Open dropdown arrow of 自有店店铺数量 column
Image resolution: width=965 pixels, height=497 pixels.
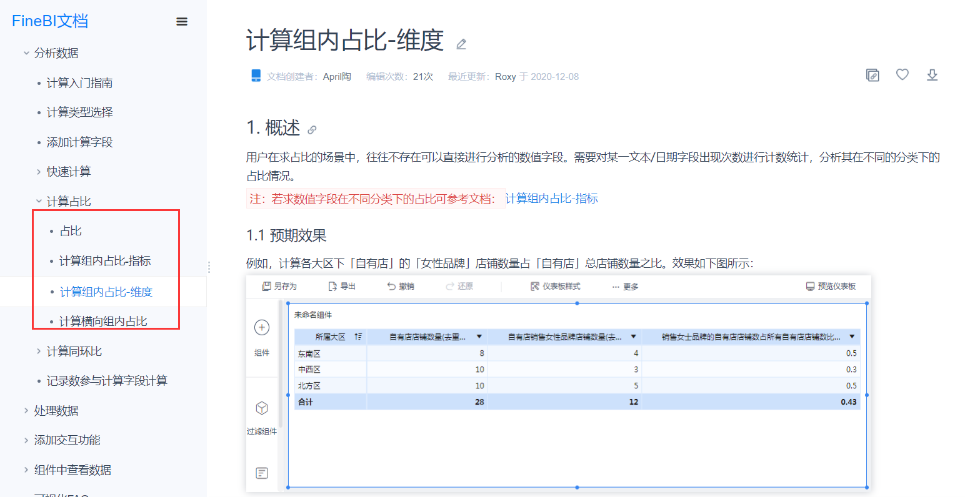[x=479, y=337]
